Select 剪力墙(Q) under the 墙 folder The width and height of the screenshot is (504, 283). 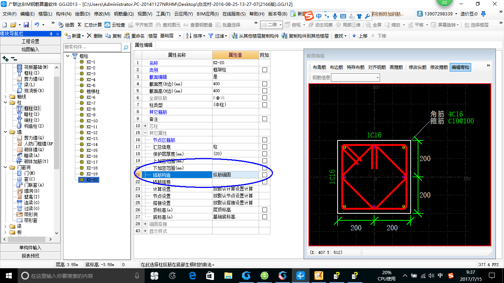pyautogui.click(x=34, y=138)
